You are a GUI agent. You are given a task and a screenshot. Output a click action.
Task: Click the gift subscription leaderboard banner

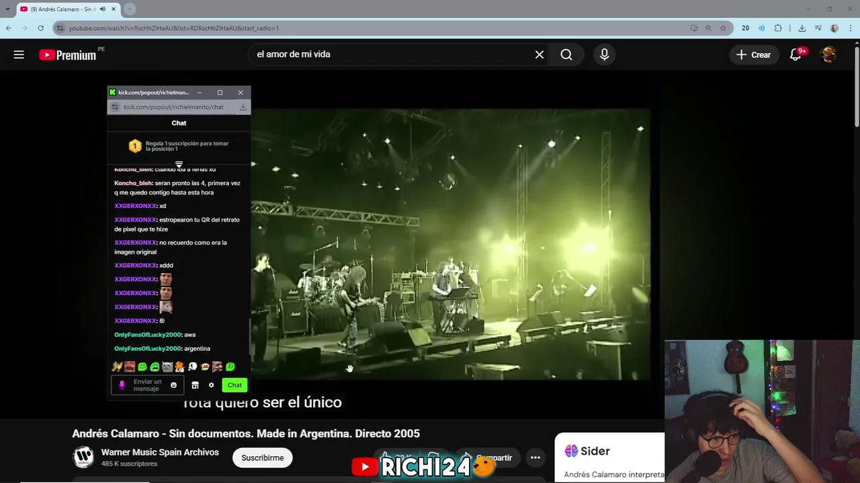coord(179,146)
